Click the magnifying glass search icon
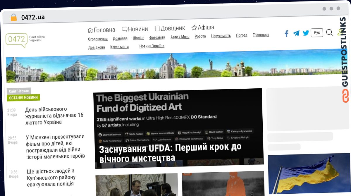 [329, 32]
